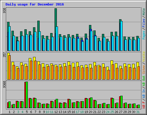
Task: Click day label 7 on the x-axis
Action: tap(35, 112)
